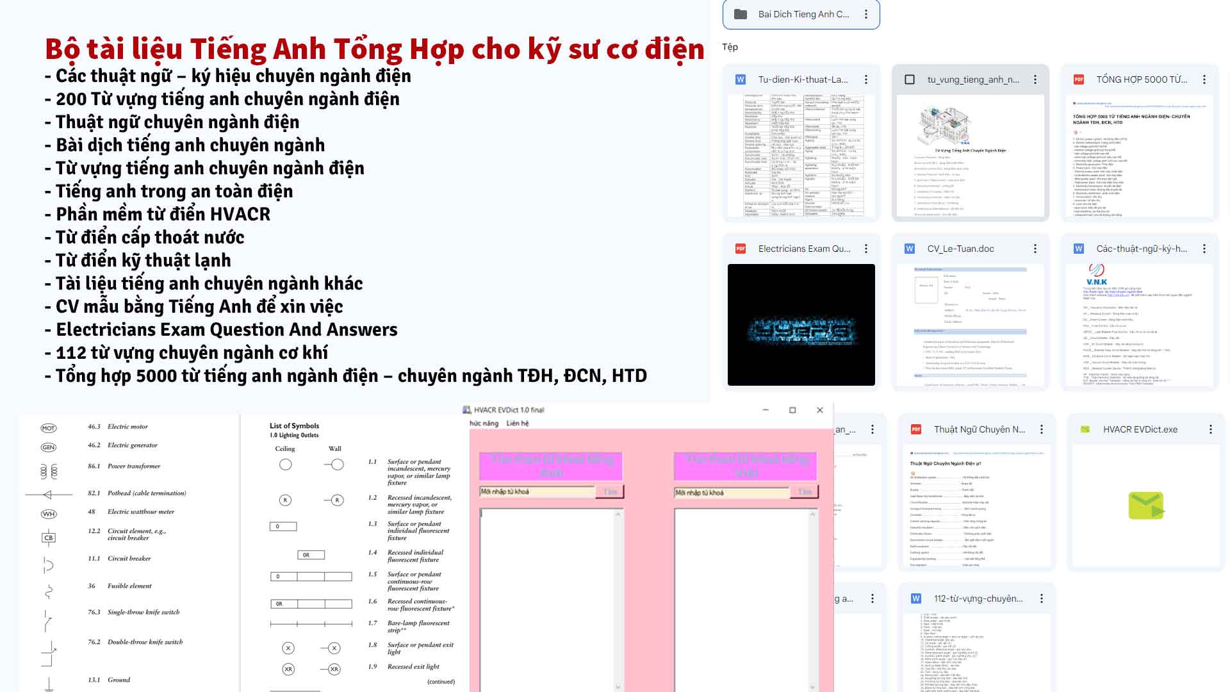Open the tu_vung_tieng_anh_n document preview thumbnail
The height and width of the screenshot is (692, 1230).
click(x=971, y=156)
